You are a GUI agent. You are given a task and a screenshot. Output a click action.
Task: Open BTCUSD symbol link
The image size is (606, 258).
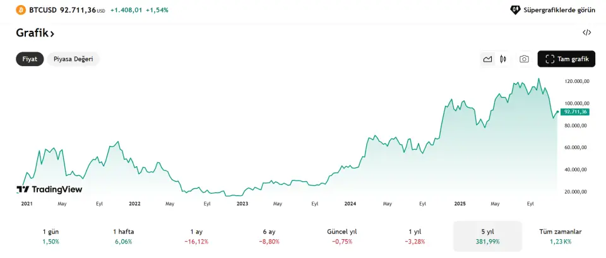click(x=43, y=10)
